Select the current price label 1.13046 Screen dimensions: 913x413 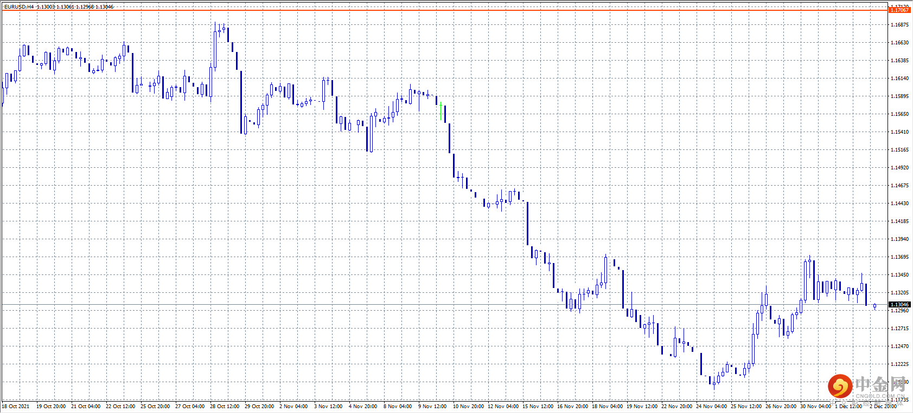(x=899, y=305)
